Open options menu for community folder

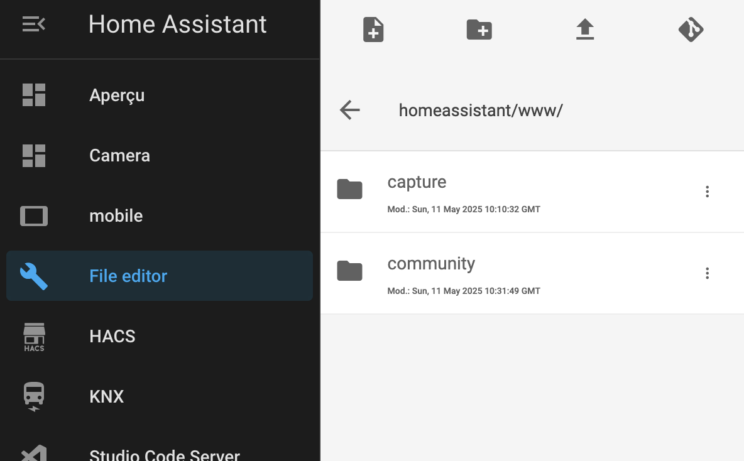click(x=707, y=273)
